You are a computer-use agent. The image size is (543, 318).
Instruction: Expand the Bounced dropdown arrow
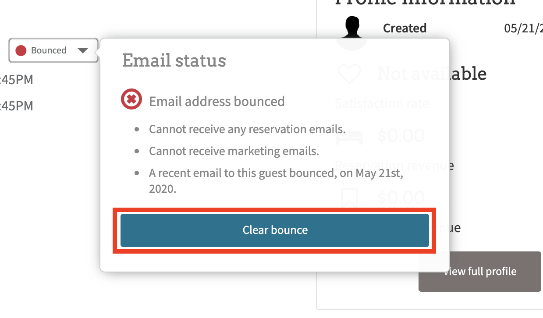[x=82, y=51]
